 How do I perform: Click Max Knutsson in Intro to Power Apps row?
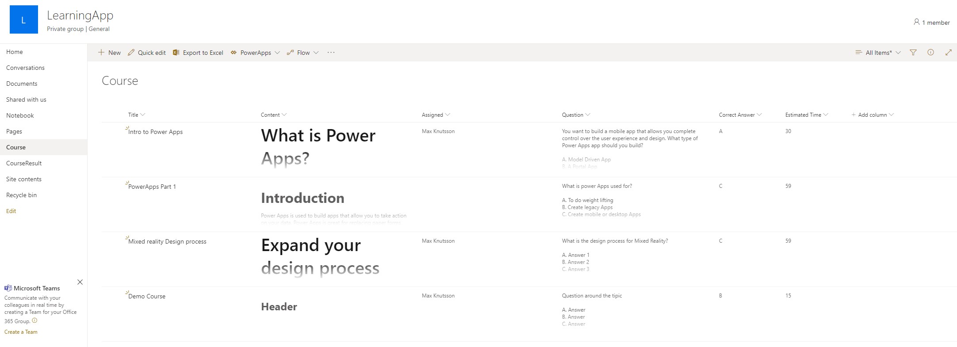click(x=438, y=131)
